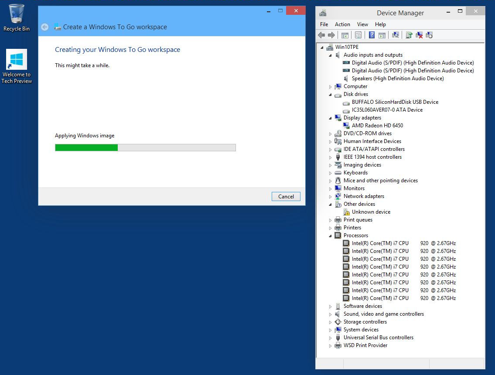Select the Software devices category
Viewport: 495px width, 375px height.
[x=363, y=306]
